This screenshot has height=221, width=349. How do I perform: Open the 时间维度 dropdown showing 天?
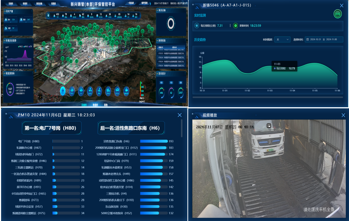point(283,40)
